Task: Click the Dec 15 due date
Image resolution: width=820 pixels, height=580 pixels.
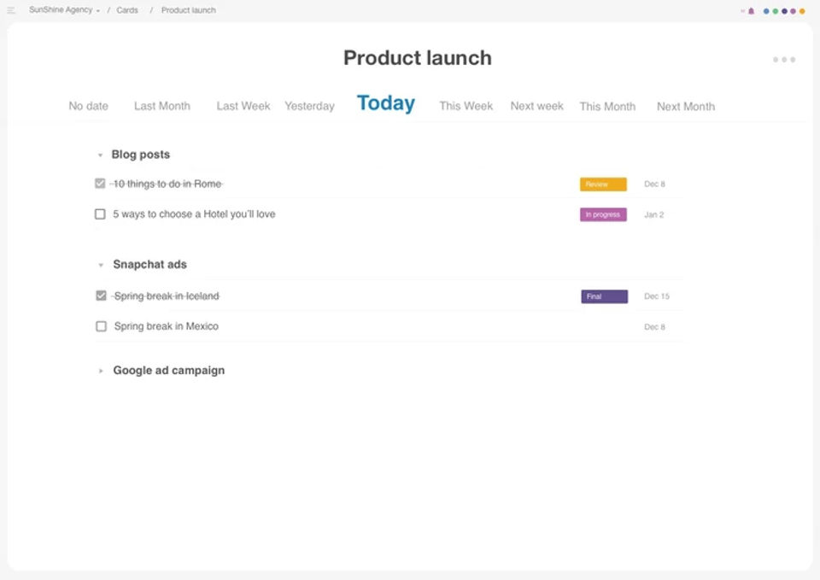Action: click(x=657, y=296)
